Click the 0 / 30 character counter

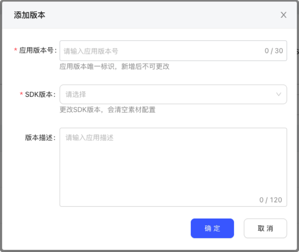(273, 51)
